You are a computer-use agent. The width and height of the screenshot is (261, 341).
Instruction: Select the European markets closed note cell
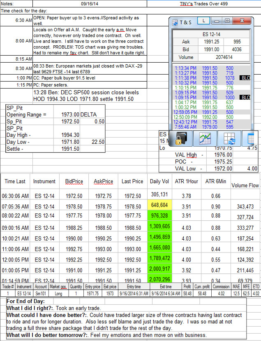pos(90,68)
